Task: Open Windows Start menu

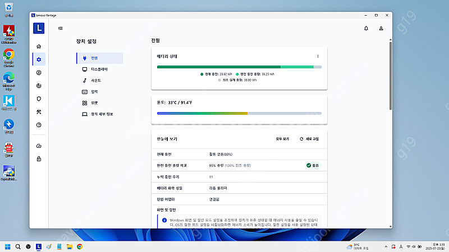Action: click(8, 246)
